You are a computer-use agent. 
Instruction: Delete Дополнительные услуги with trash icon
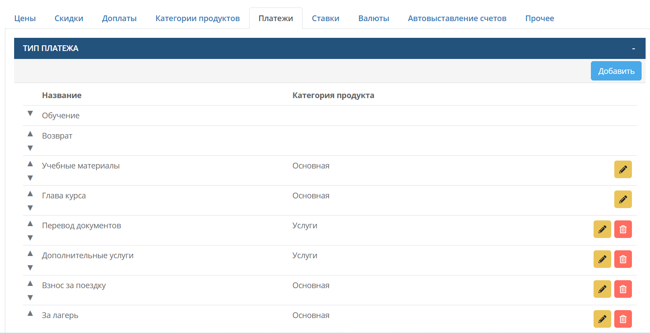[x=623, y=259]
